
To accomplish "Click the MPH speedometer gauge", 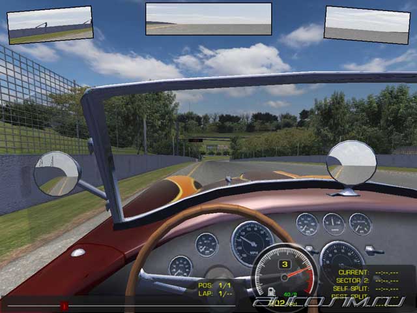I will (252, 243).
